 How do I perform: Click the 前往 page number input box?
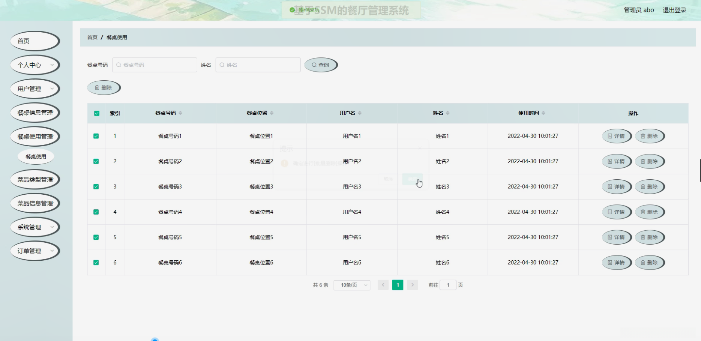(x=448, y=285)
